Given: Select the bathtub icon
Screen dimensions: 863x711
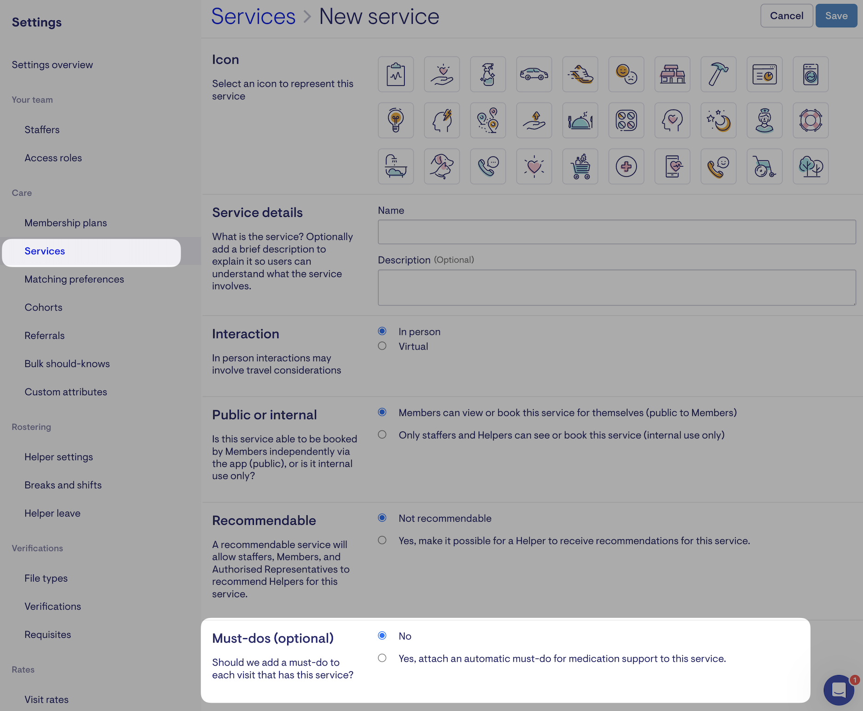Looking at the screenshot, I should (396, 166).
